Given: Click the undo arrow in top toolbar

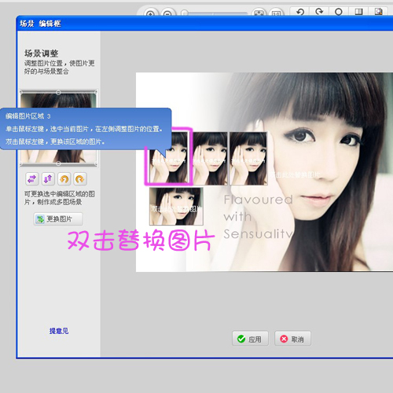Looking at the screenshot, I should point(300,12).
